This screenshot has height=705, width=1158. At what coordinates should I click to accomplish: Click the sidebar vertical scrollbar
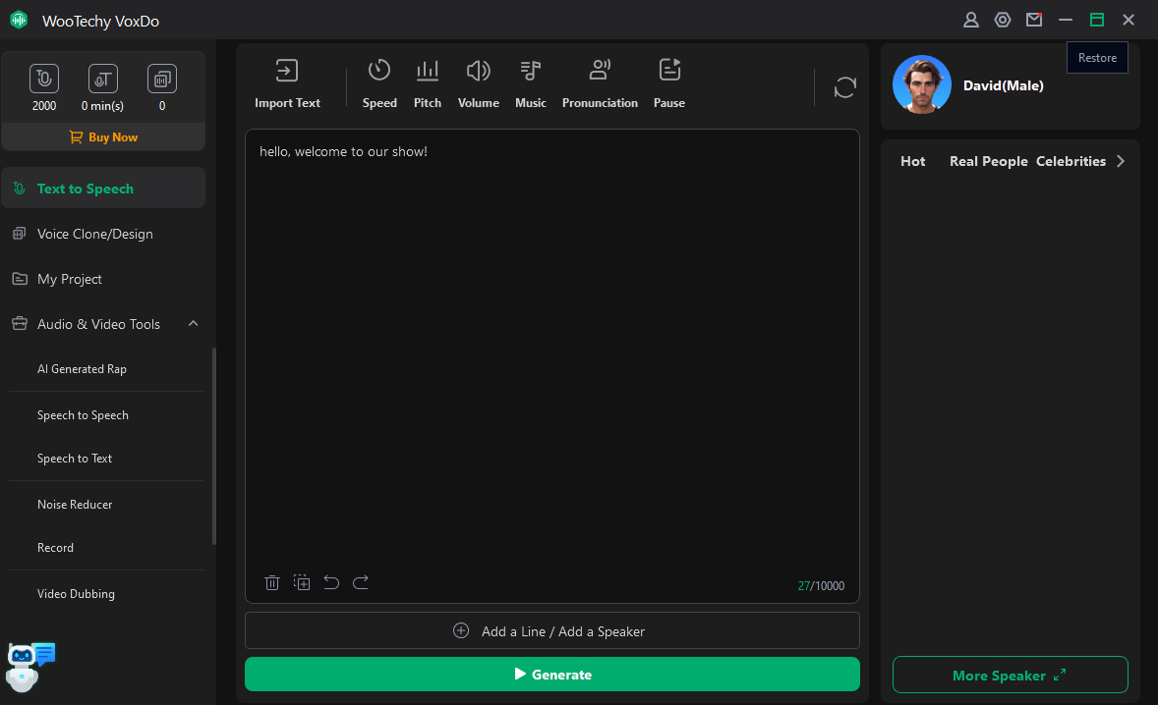214,446
